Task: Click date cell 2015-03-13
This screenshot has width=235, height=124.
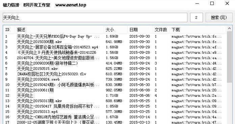Action: tap(139, 122)
